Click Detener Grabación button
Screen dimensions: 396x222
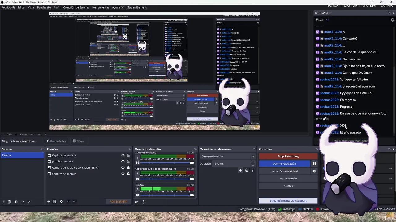284,164
